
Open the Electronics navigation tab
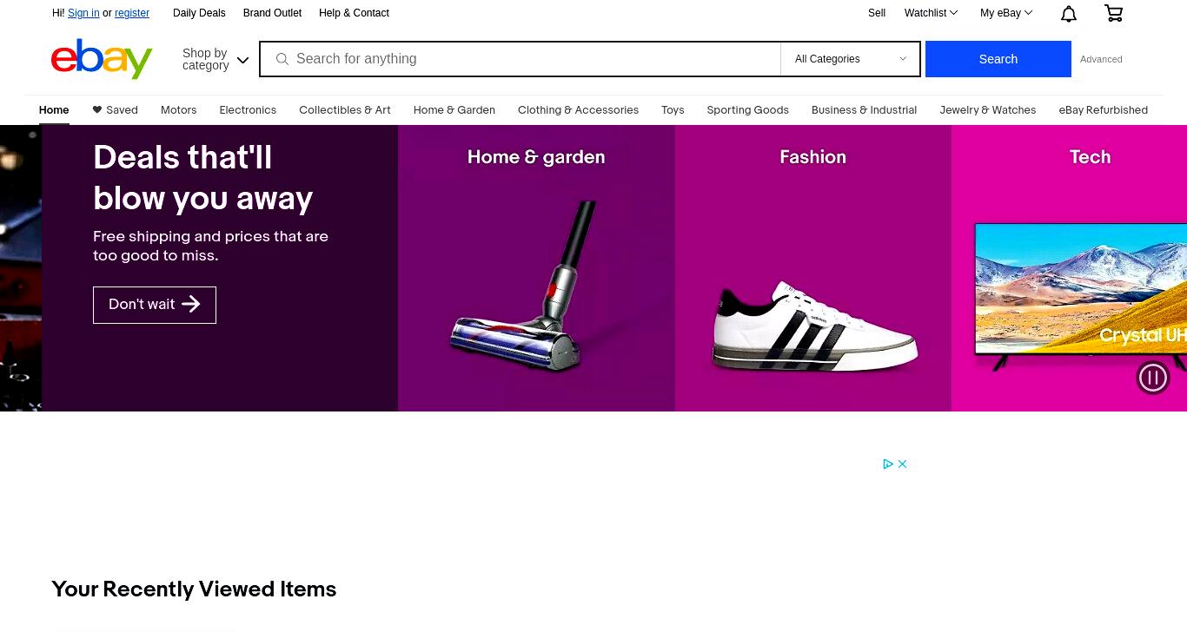[x=248, y=110]
